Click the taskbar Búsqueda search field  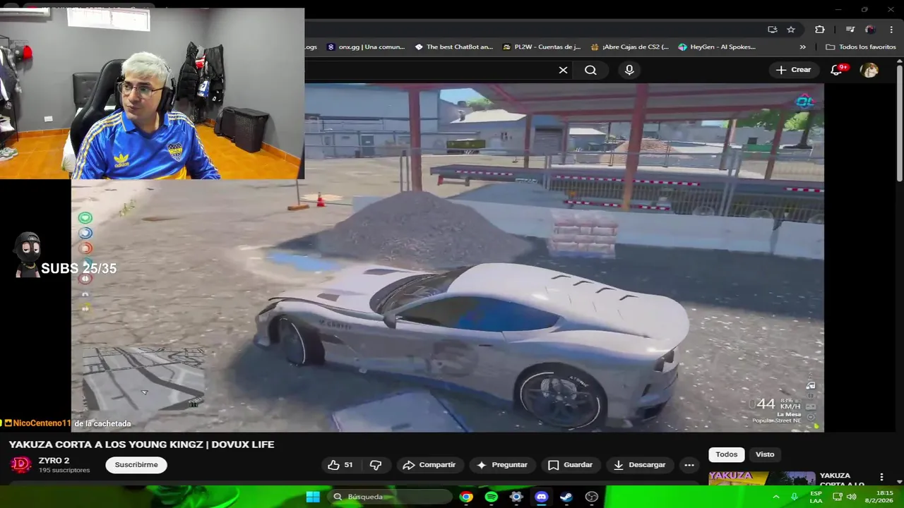[x=391, y=497]
